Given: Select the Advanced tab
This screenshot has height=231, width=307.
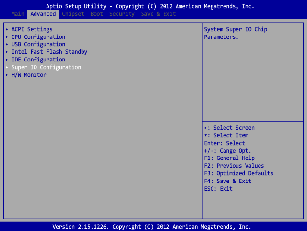Looking at the screenshot, I should pyautogui.click(x=43, y=14).
